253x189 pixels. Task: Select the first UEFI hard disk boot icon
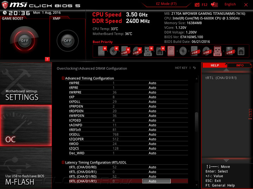(x=102, y=51)
